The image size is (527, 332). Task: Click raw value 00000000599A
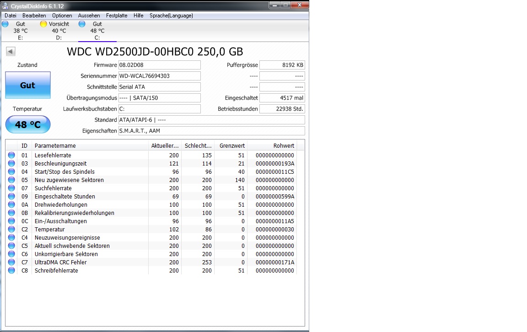point(275,196)
